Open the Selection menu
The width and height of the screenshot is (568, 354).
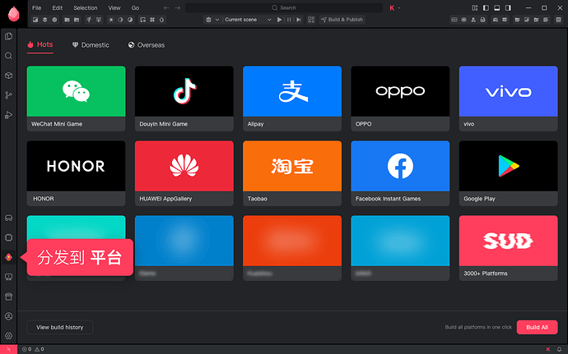click(86, 8)
